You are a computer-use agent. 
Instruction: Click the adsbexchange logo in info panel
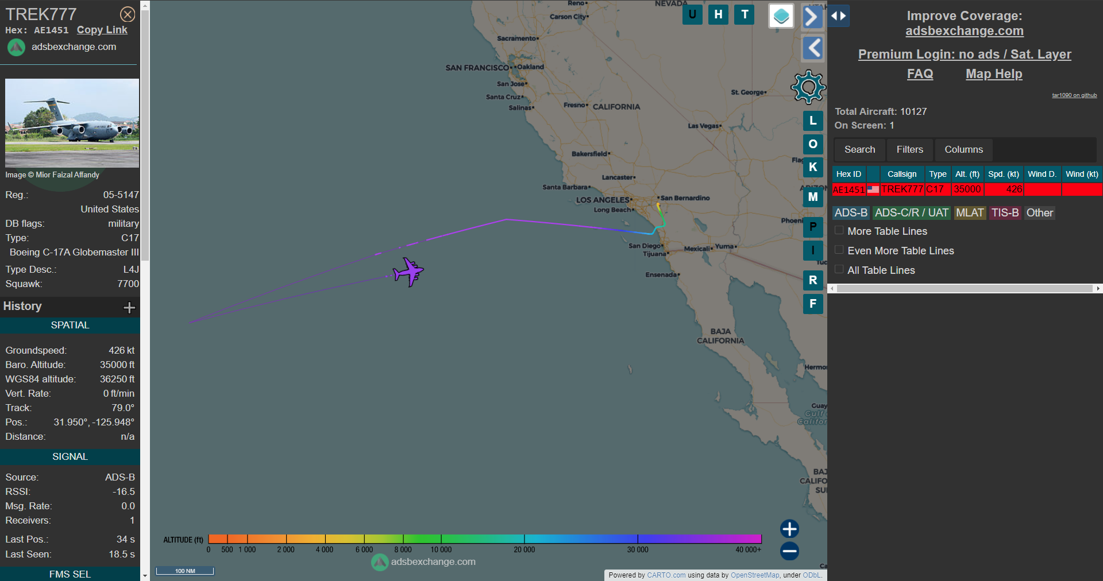[16, 47]
